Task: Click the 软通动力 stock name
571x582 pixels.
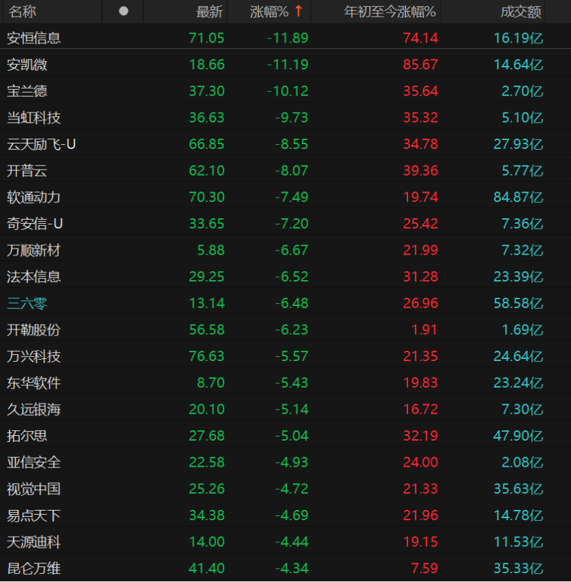Action: [x=34, y=197]
